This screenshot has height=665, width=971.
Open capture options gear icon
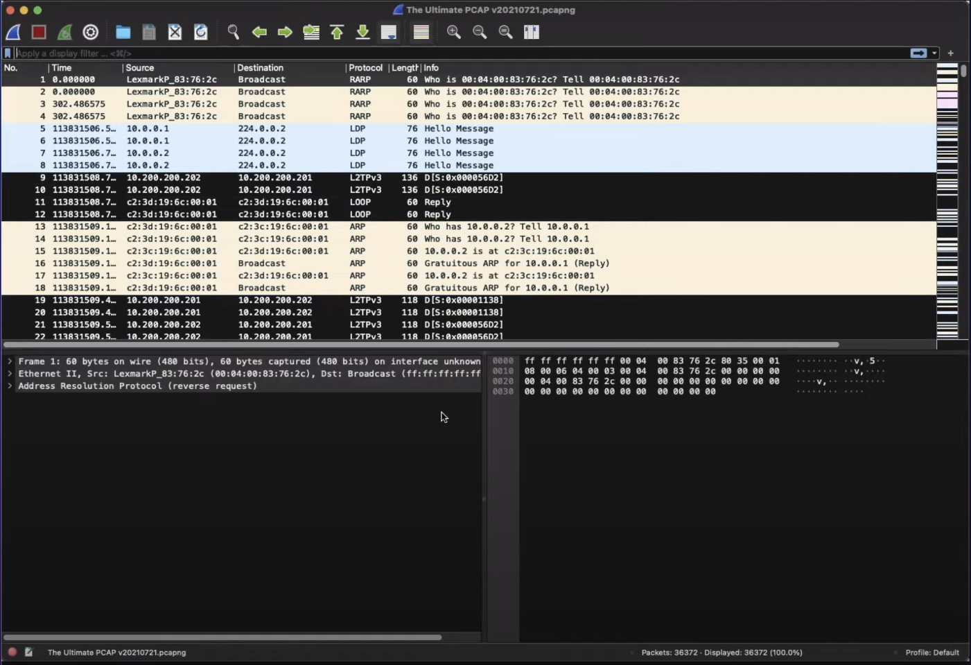point(91,32)
